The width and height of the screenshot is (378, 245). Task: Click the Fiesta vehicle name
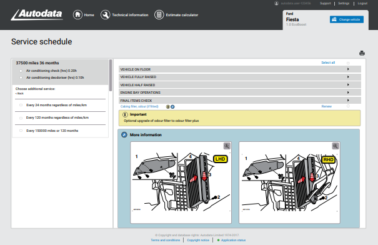point(292,19)
